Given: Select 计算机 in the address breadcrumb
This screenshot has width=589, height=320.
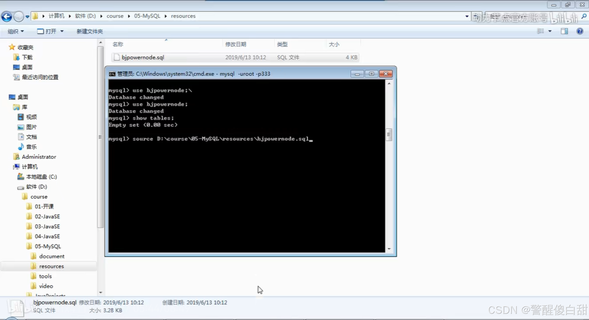Looking at the screenshot, I should click(56, 16).
